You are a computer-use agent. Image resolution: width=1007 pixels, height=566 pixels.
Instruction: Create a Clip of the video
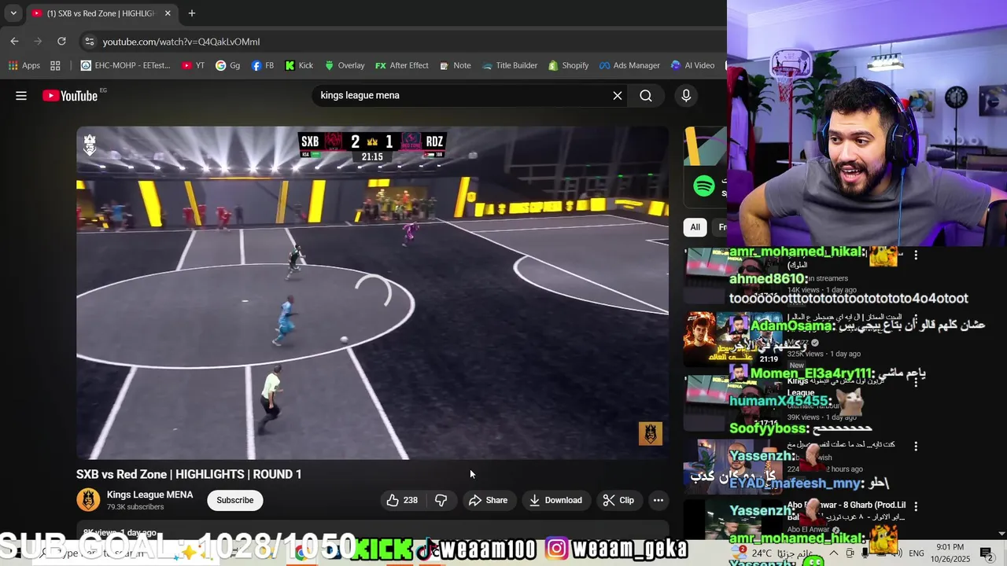[x=618, y=500]
